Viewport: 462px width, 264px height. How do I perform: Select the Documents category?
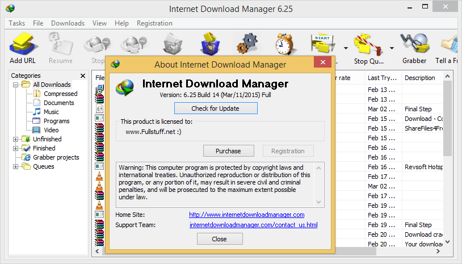[58, 103]
